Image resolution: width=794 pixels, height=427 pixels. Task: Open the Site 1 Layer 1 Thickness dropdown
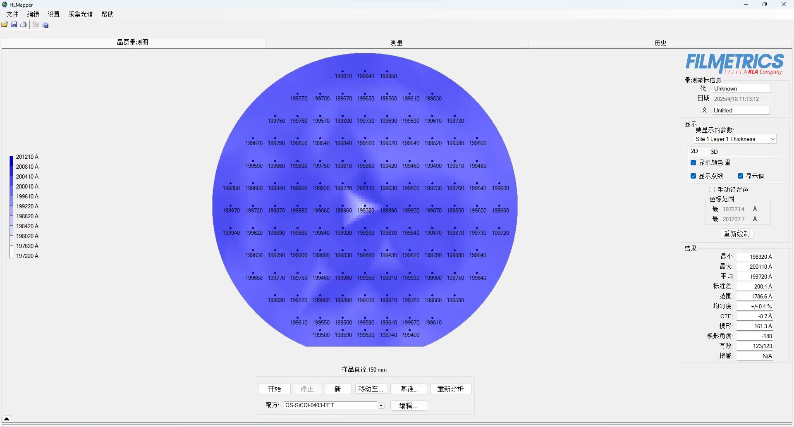point(734,139)
